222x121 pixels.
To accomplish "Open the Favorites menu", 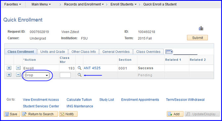I will coord(13,4).
